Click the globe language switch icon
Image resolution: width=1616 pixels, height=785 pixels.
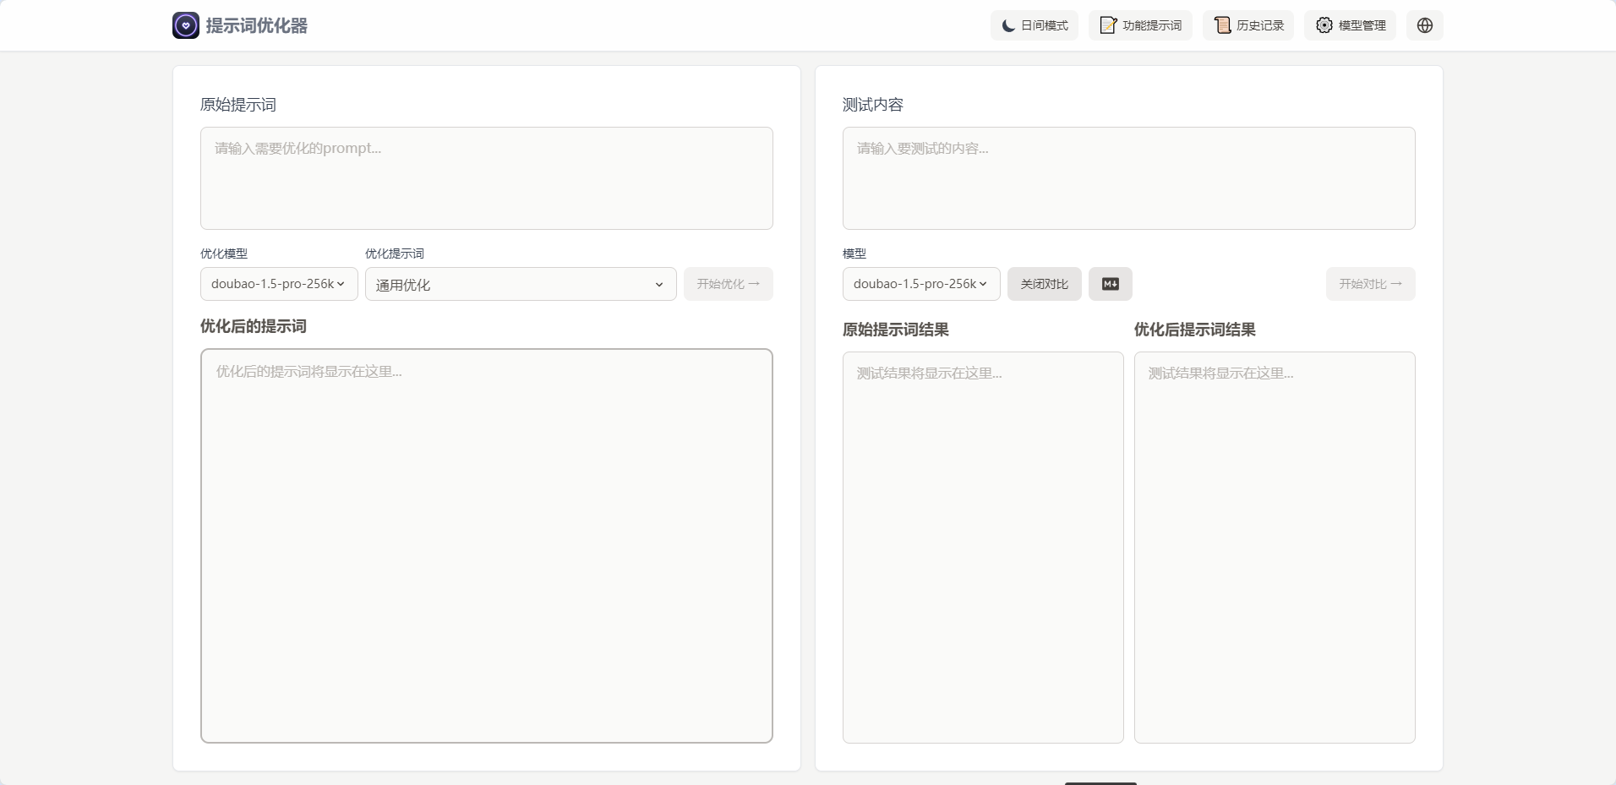click(1425, 25)
